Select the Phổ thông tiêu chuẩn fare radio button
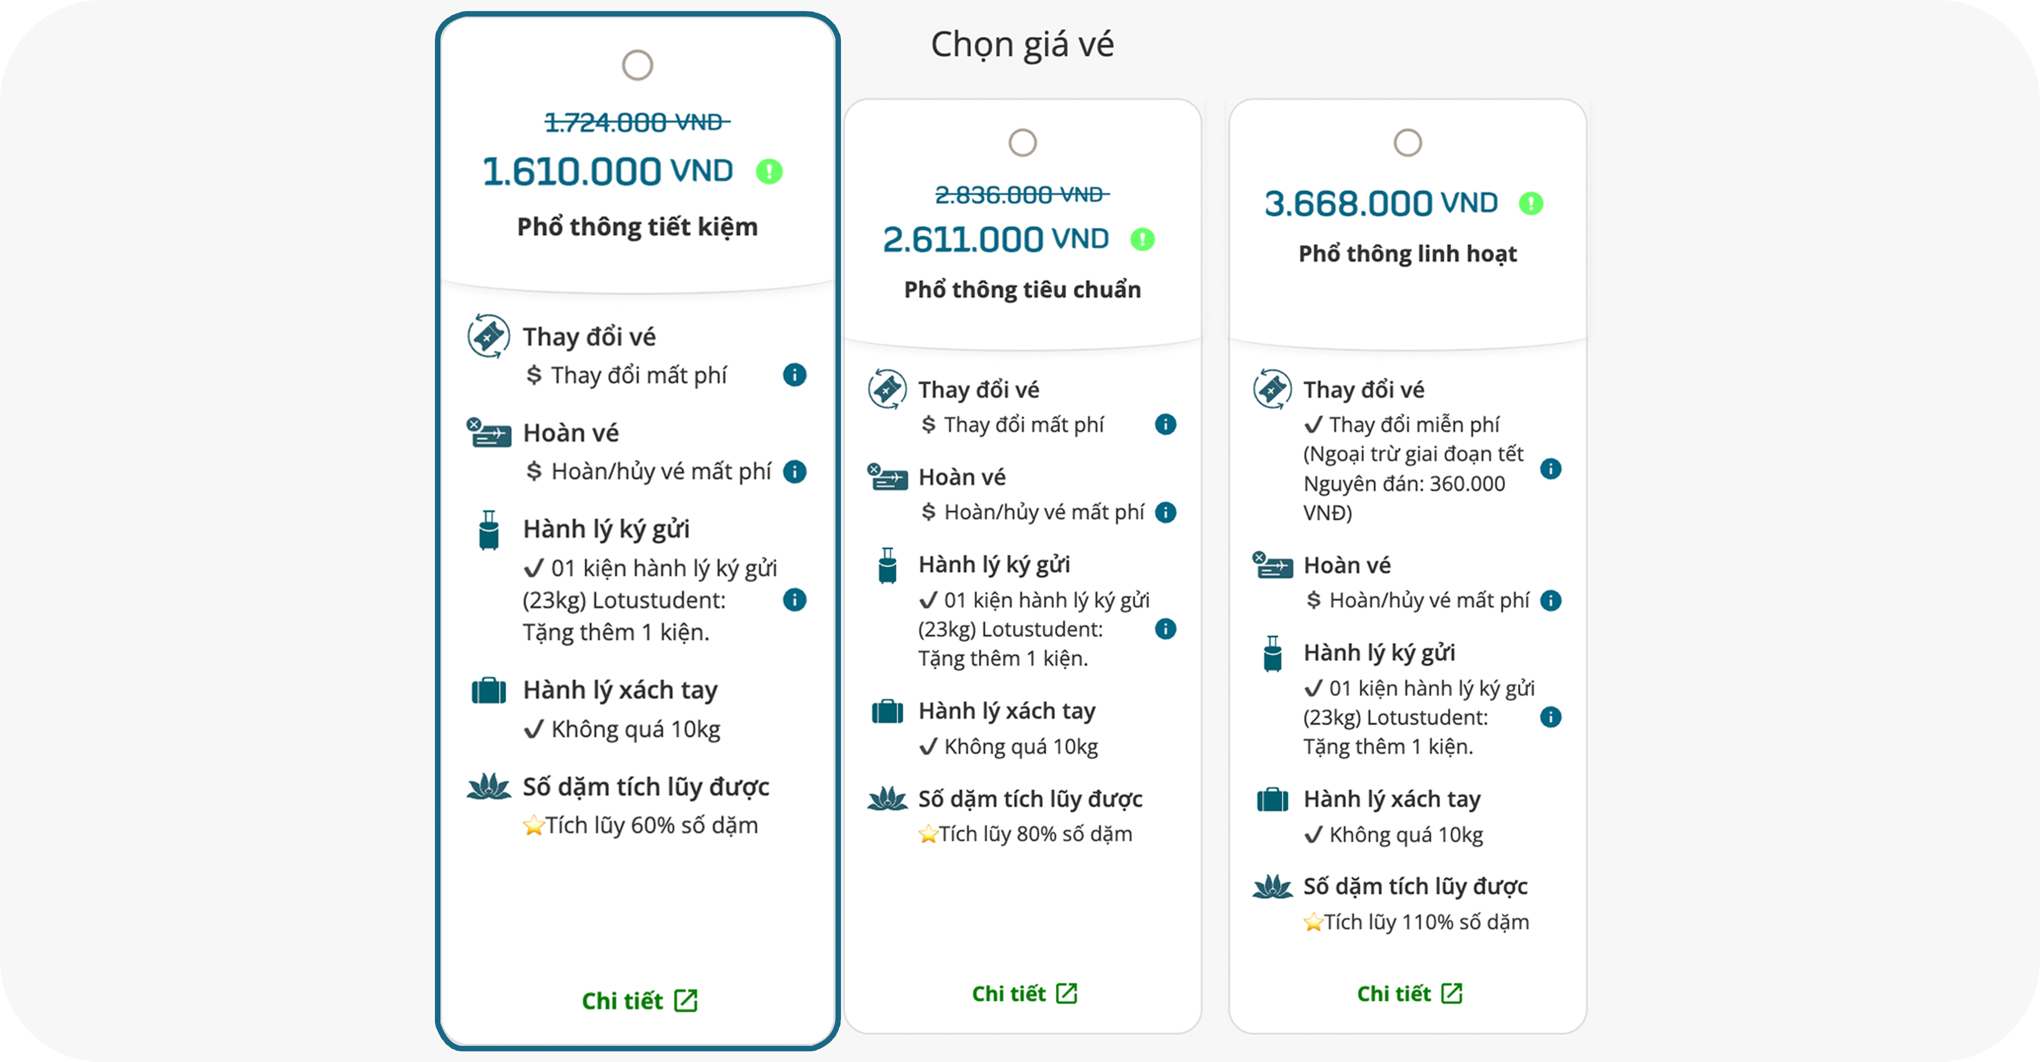The image size is (2040, 1062). [1022, 143]
